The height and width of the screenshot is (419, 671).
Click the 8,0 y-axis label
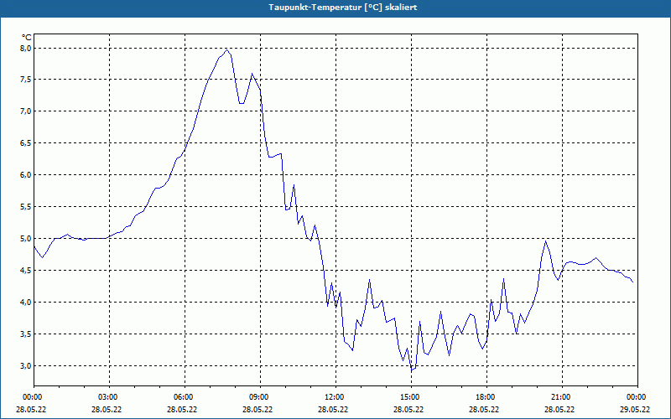click(26, 48)
